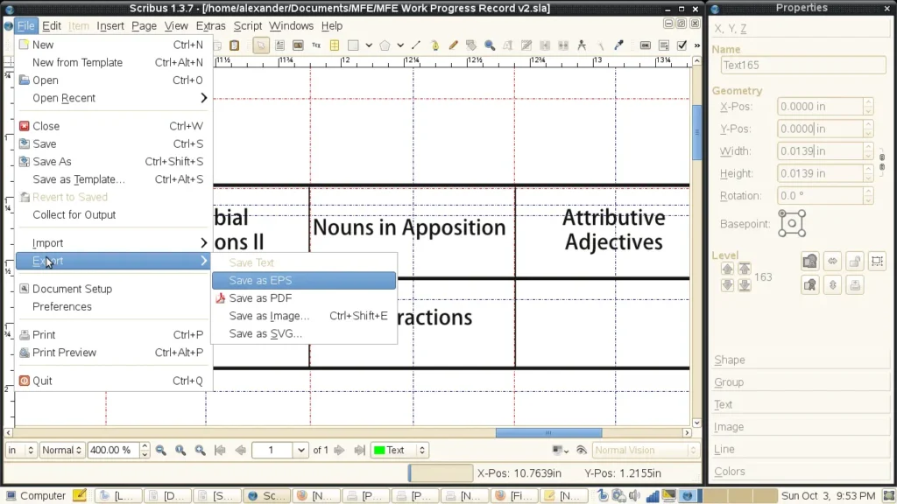
Task: Expand the Shape section in Properties
Action: pos(730,360)
